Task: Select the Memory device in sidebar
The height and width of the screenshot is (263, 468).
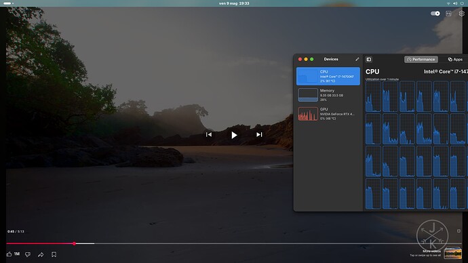Action: [x=328, y=95]
